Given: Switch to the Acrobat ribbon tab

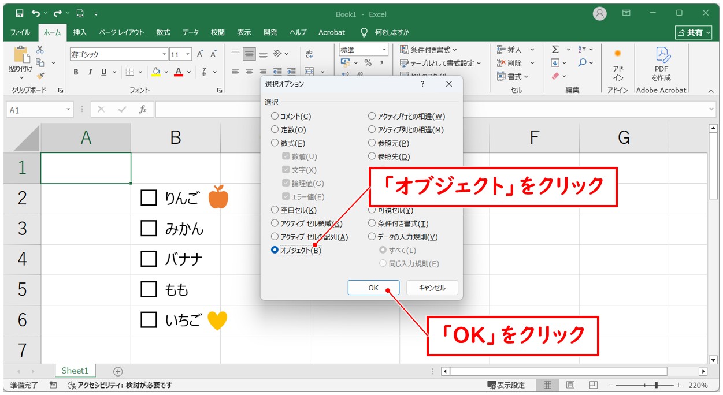Looking at the screenshot, I should [332, 32].
